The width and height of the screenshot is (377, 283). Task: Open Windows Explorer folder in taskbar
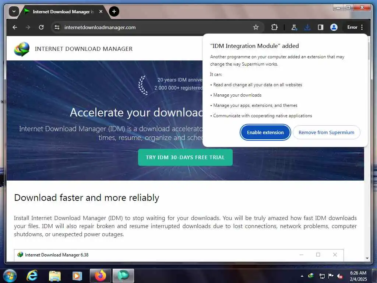pyautogui.click(x=55, y=276)
